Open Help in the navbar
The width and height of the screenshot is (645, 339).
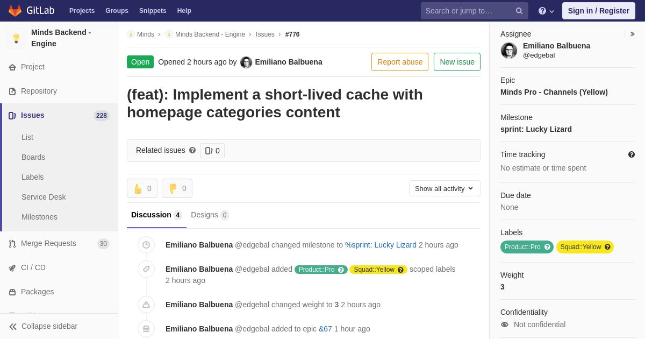pyautogui.click(x=184, y=11)
